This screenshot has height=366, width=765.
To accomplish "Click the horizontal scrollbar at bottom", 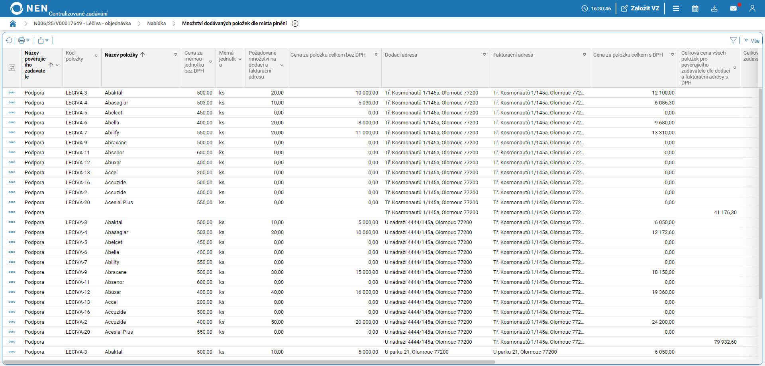I will pos(249,362).
